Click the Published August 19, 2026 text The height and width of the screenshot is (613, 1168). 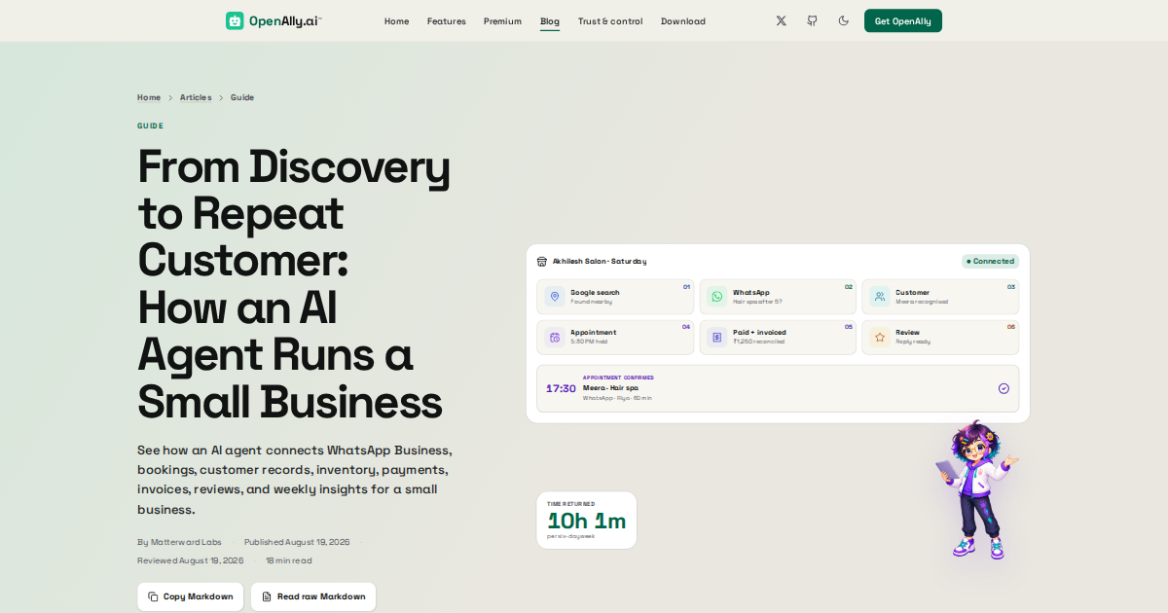297,542
